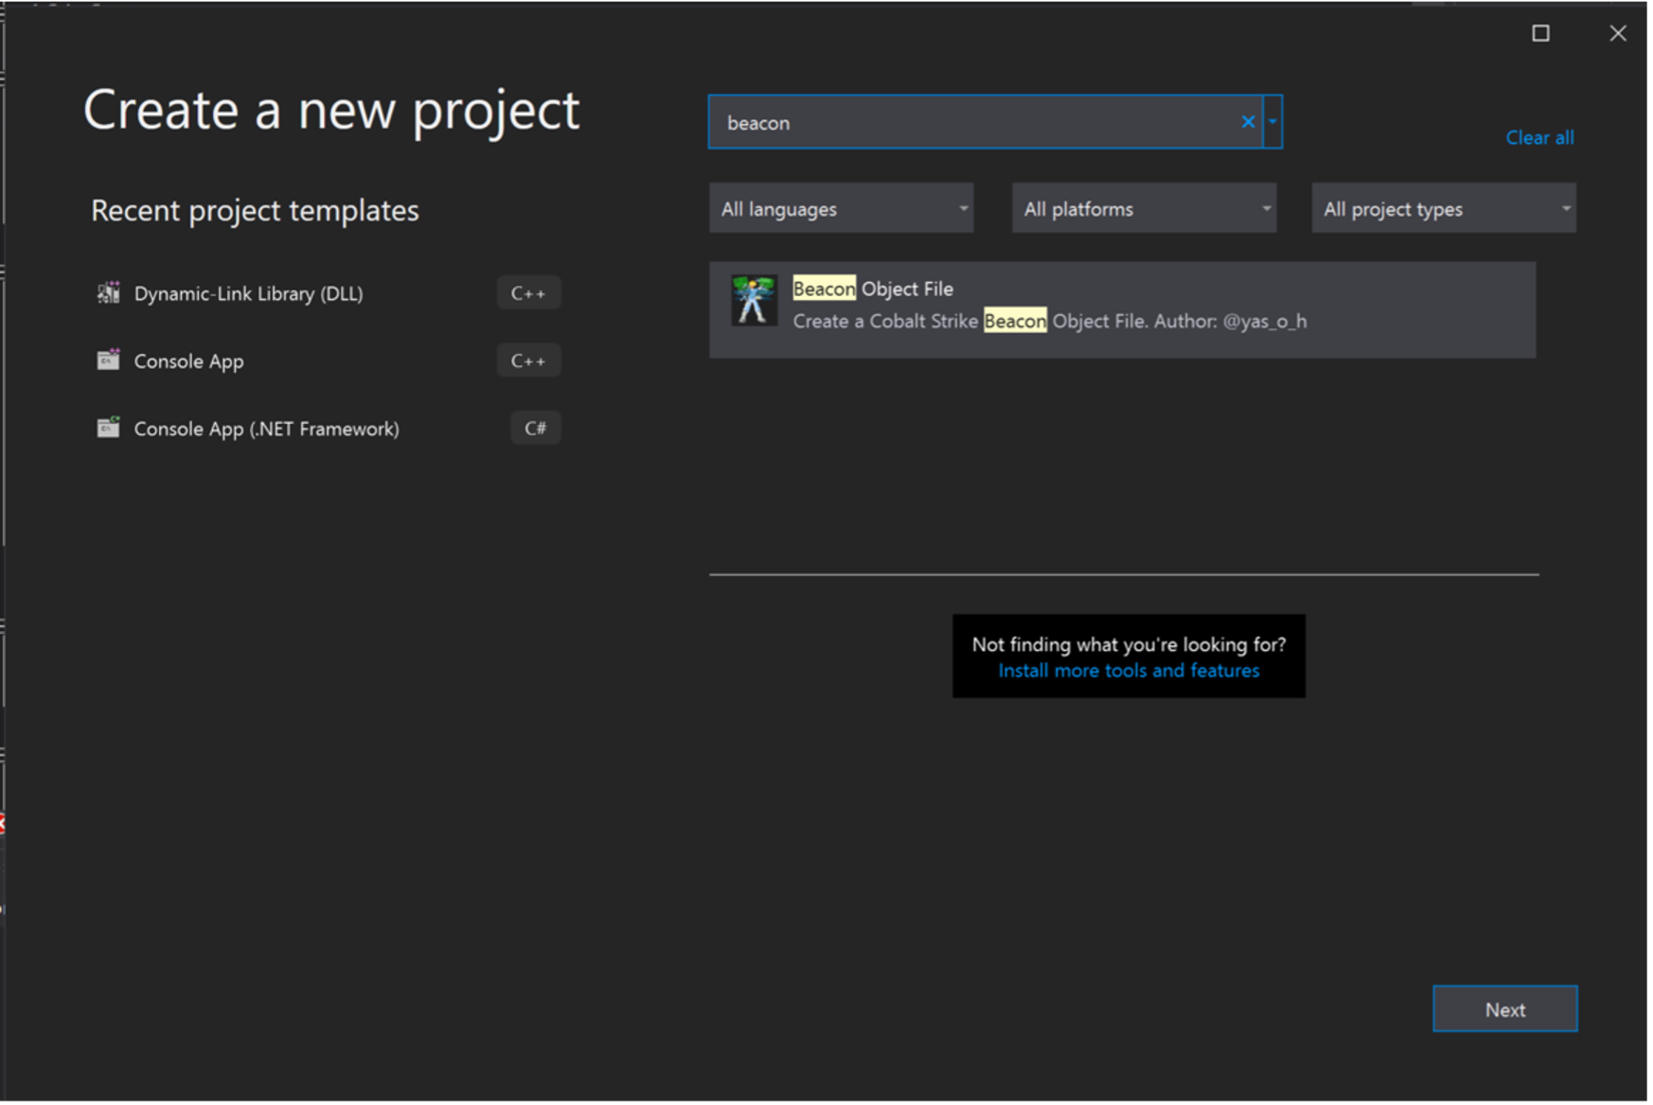This screenshot has width=1653, height=1105.
Task: Click the Console App (.NET Framework) icon
Action: coord(109,428)
